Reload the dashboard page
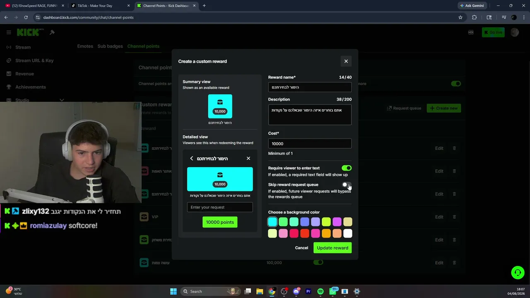 tap(26, 17)
